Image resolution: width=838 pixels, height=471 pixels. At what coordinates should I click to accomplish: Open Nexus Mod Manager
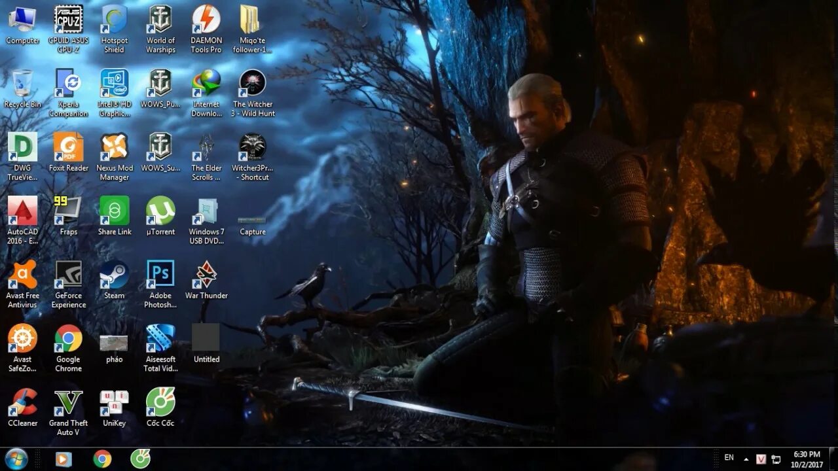(114, 156)
